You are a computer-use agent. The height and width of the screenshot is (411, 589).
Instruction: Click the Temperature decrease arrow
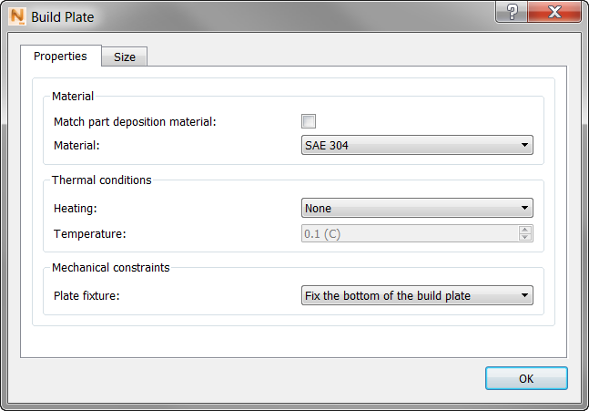click(525, 238)
